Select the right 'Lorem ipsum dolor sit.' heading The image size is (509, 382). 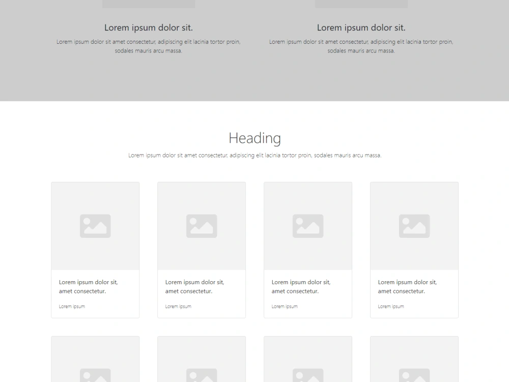tap(361, 28)
